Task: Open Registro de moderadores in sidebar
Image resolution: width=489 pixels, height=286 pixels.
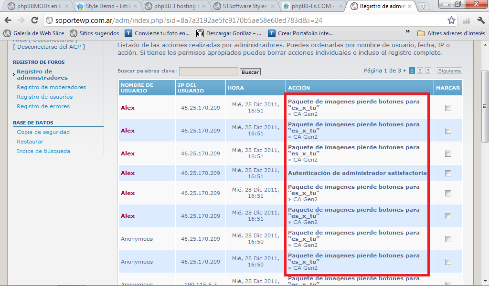Action: point(51,87)
